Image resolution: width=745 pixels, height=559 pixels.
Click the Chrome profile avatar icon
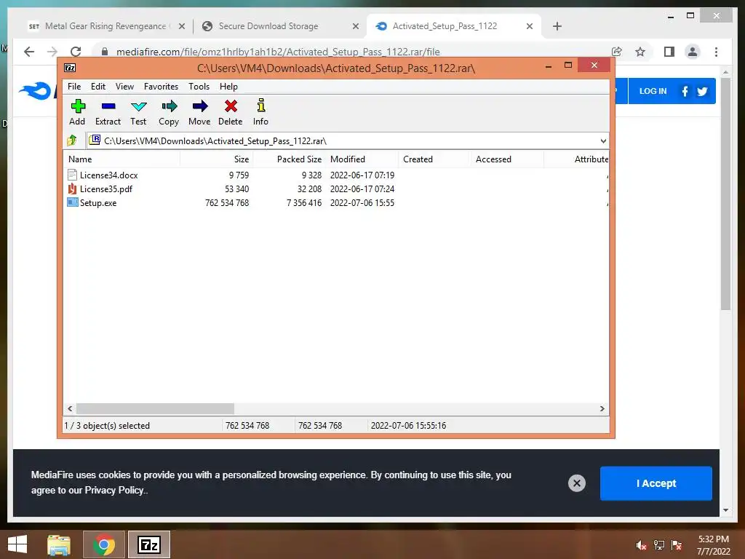693,52
